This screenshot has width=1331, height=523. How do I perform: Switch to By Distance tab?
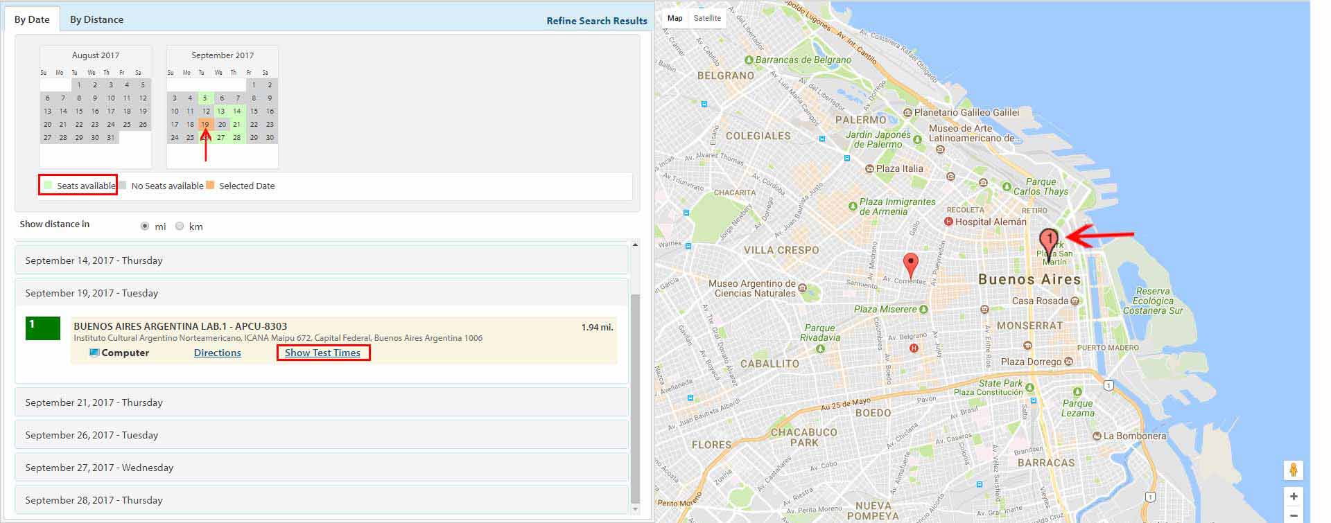tap(96, 19)
